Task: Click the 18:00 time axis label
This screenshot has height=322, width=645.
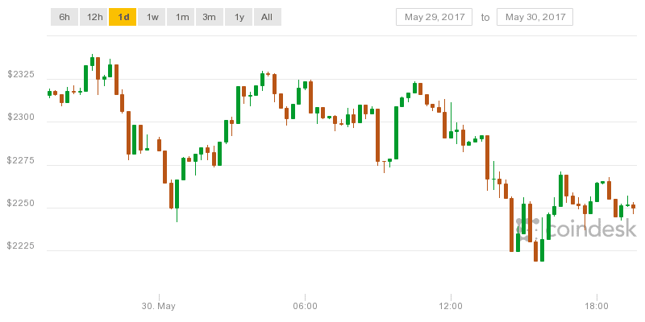Action: [597, 306]
